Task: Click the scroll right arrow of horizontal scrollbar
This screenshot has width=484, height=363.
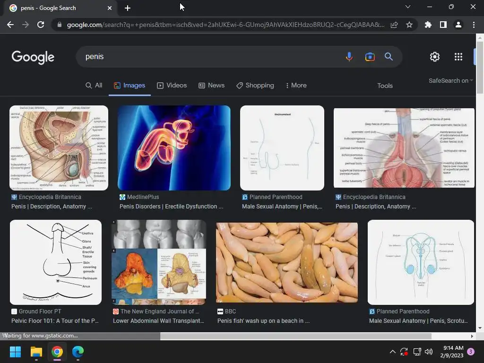Action: coord(472,336)
